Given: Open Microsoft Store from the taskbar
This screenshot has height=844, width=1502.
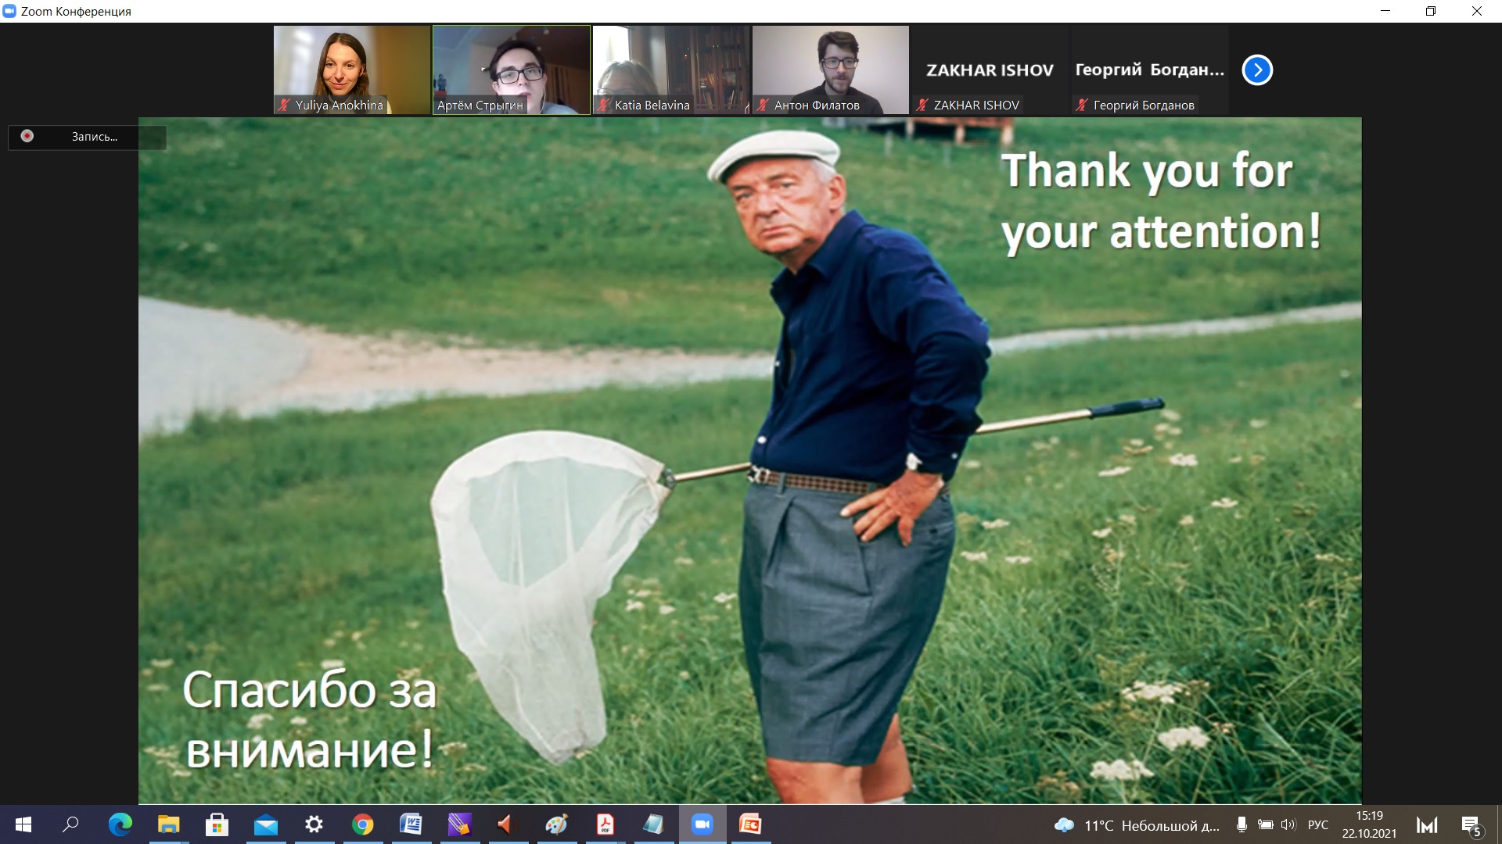Looking at the screenshot, I should tap(217, 824).
